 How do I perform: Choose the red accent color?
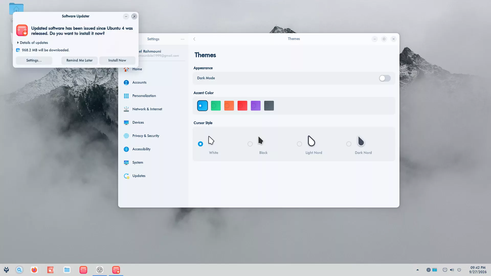[x=242, y=106]
